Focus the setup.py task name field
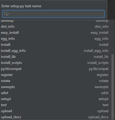 pyautogui.click(x=53, y=14)
